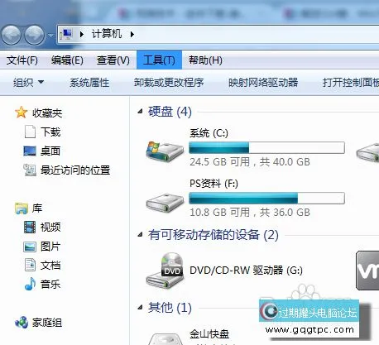Click the PS资料 (F:) drive icon
Image resolution: width=379 pixels, height=345 pixels.
coord(165,203)
